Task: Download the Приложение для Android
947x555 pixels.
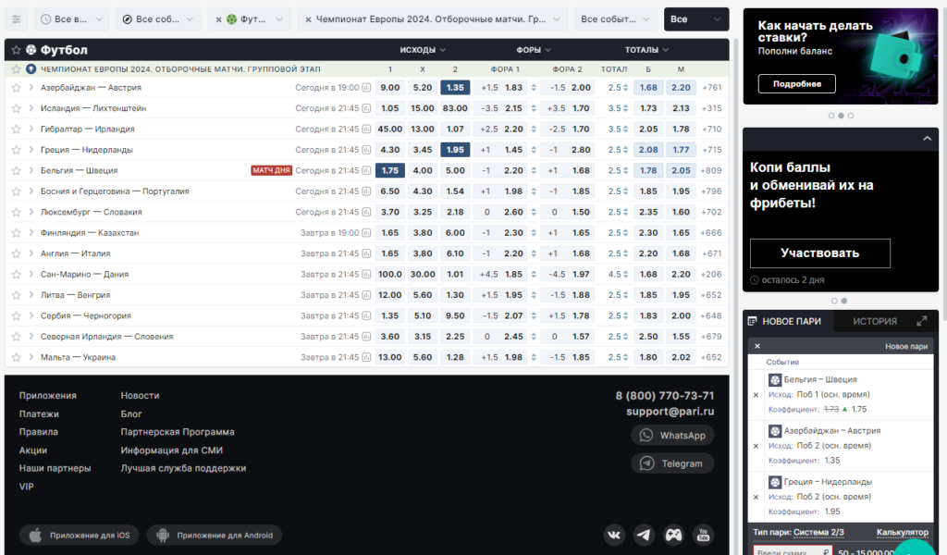Action: [215, 535]
